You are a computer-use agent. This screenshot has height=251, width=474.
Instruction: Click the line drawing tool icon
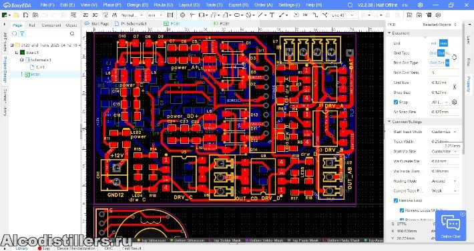tap(260, 15)
